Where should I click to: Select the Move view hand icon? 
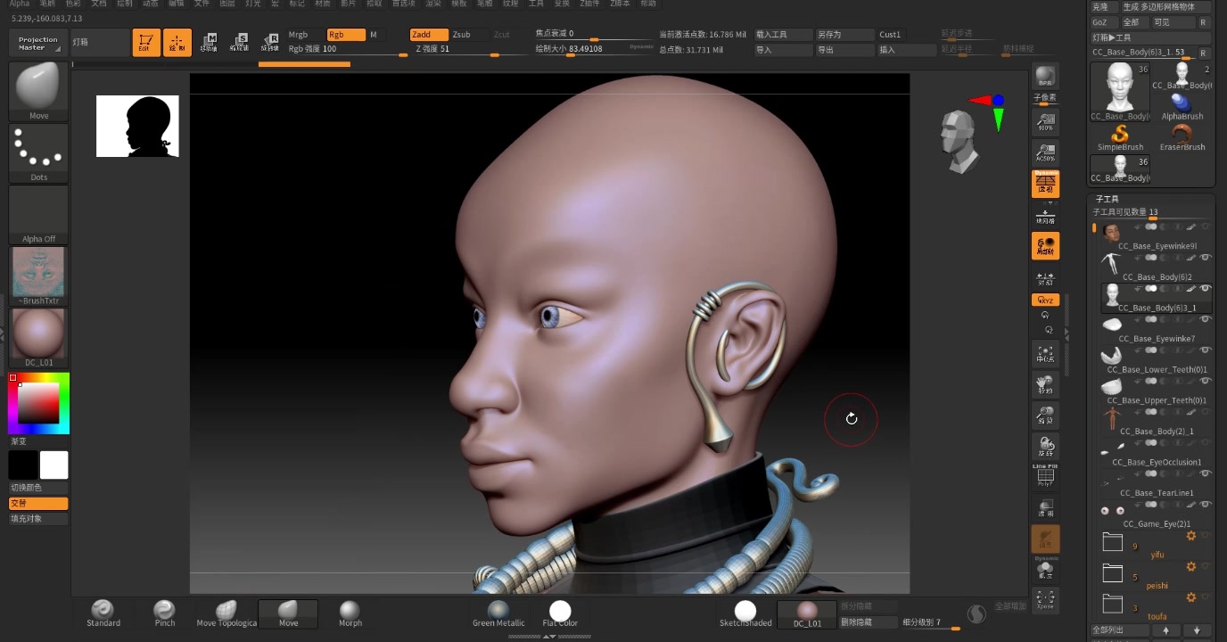pos(1045,385)
